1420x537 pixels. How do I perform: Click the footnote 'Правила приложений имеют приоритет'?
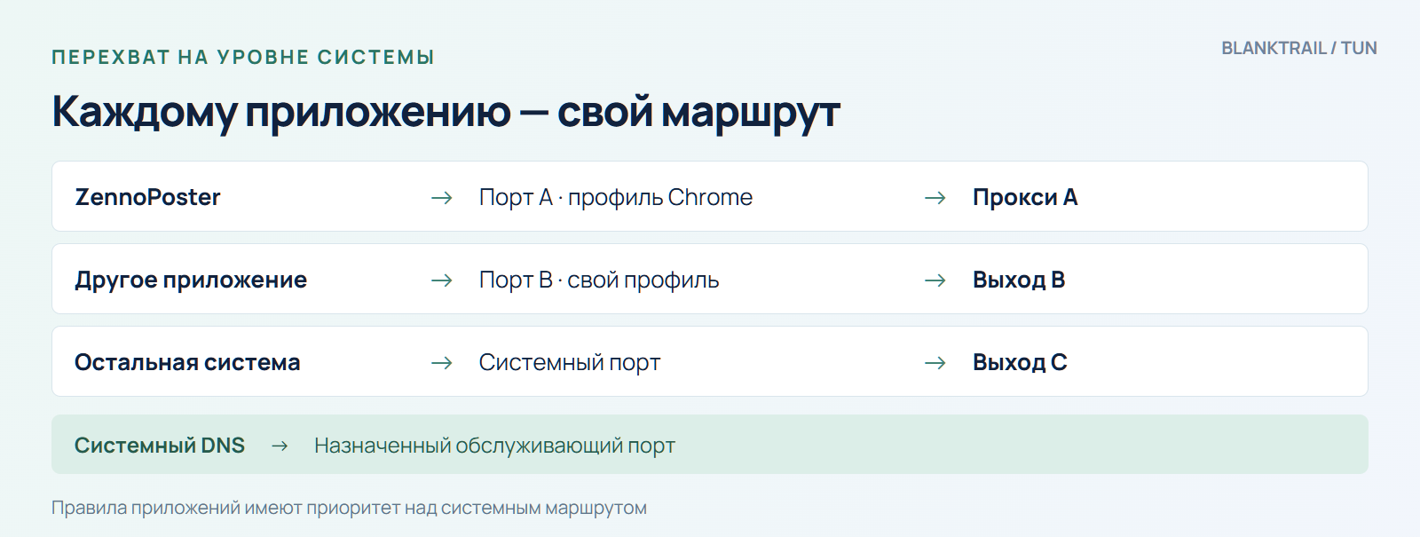pos(349,509)
